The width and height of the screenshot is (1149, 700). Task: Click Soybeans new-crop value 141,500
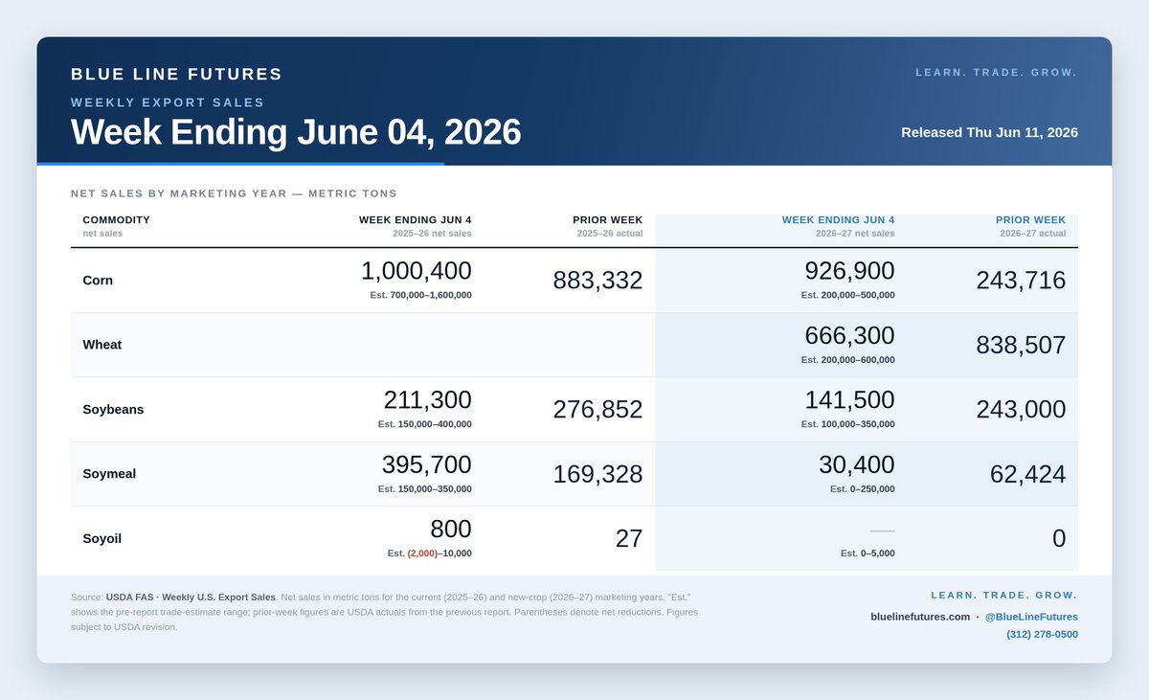click(849, 399)
